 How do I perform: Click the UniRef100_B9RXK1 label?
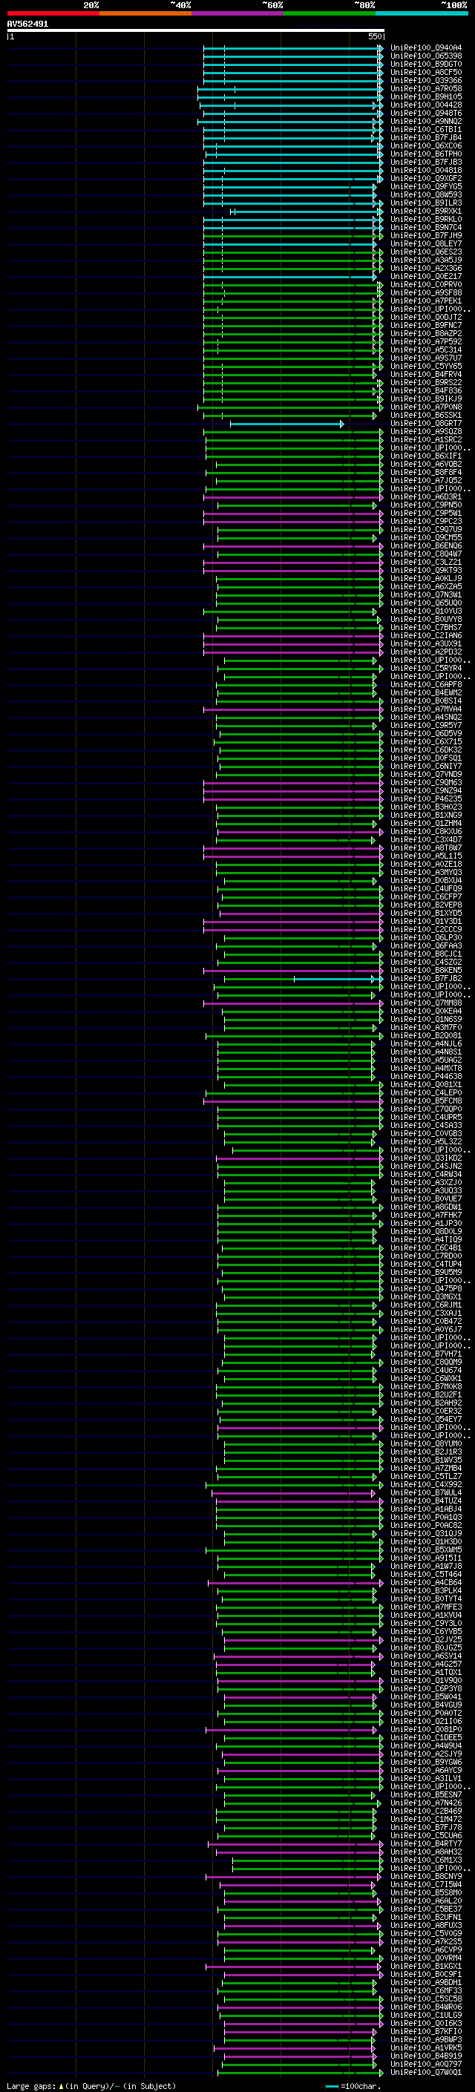(425, 212)
